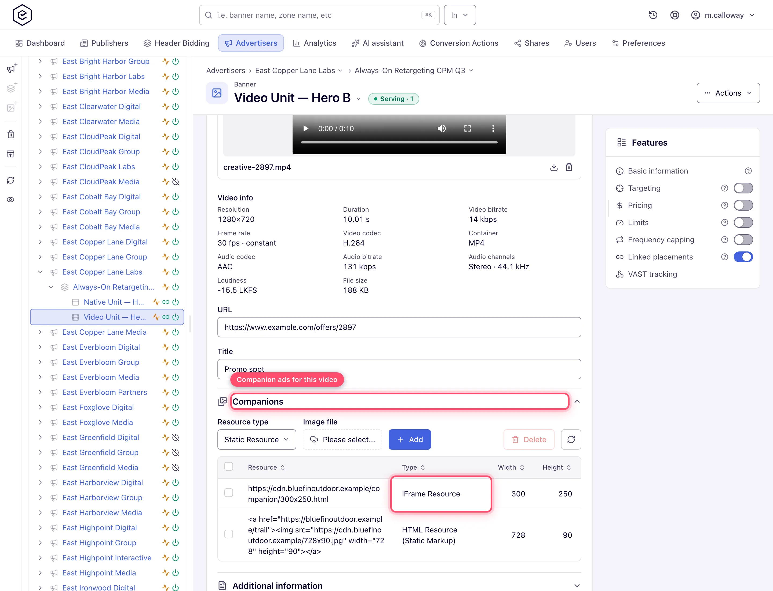Open the Actions menu button

pyautogui.click(x=728, y=93)
